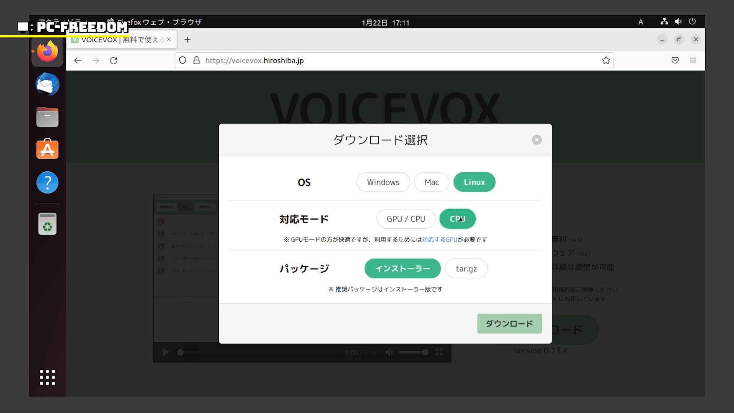This screenshot has height=413, width=734.
Task: Bookmark this page with the star icon
Action: coord(606,60)
